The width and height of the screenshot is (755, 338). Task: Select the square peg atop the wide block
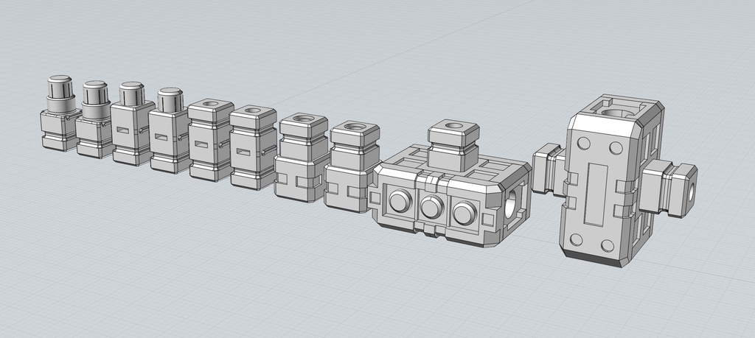click(453, 145)
